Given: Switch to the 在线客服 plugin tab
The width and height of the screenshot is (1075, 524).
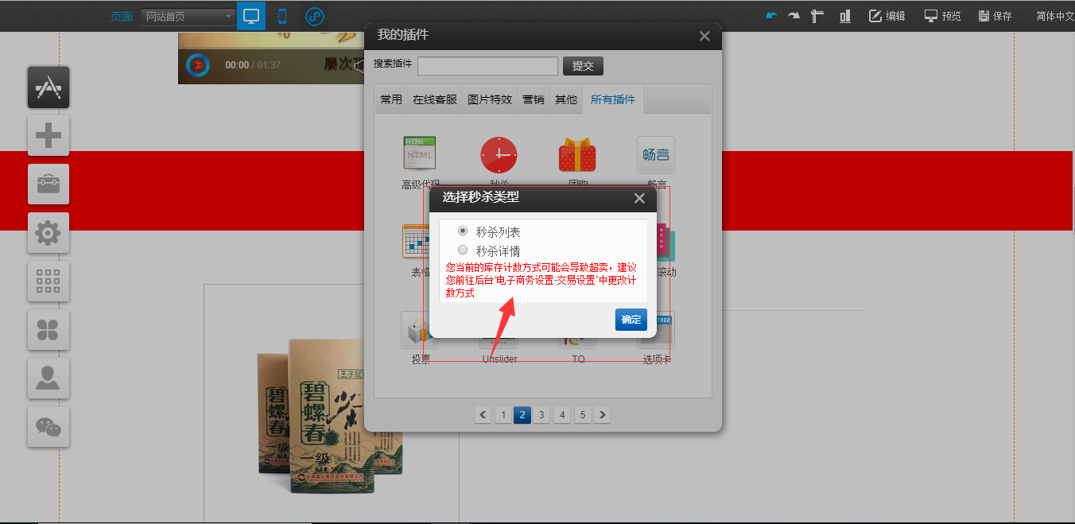Looking at the screenshot, I should (434, 99).
